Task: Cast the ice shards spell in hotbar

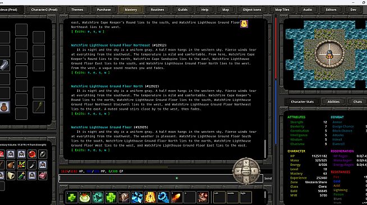Action: pos(137,197)
